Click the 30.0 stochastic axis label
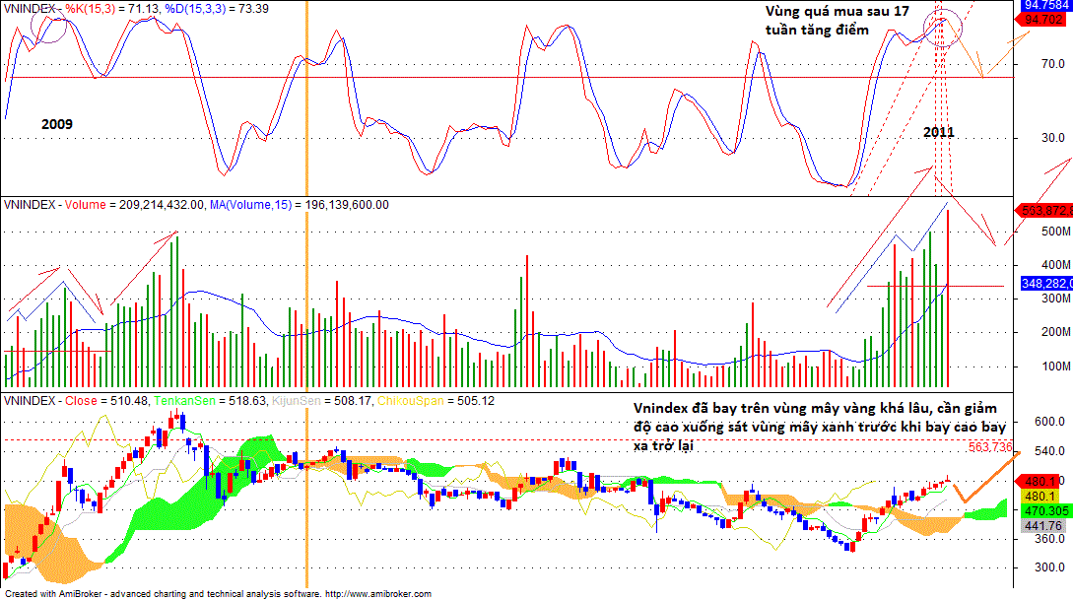Screen dimensions: 1073x600 (1052, 138)
